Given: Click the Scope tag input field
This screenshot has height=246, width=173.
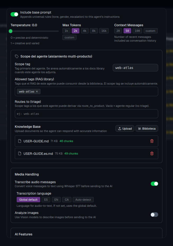Looking at the screenshot, I should (x=135, y=68).
